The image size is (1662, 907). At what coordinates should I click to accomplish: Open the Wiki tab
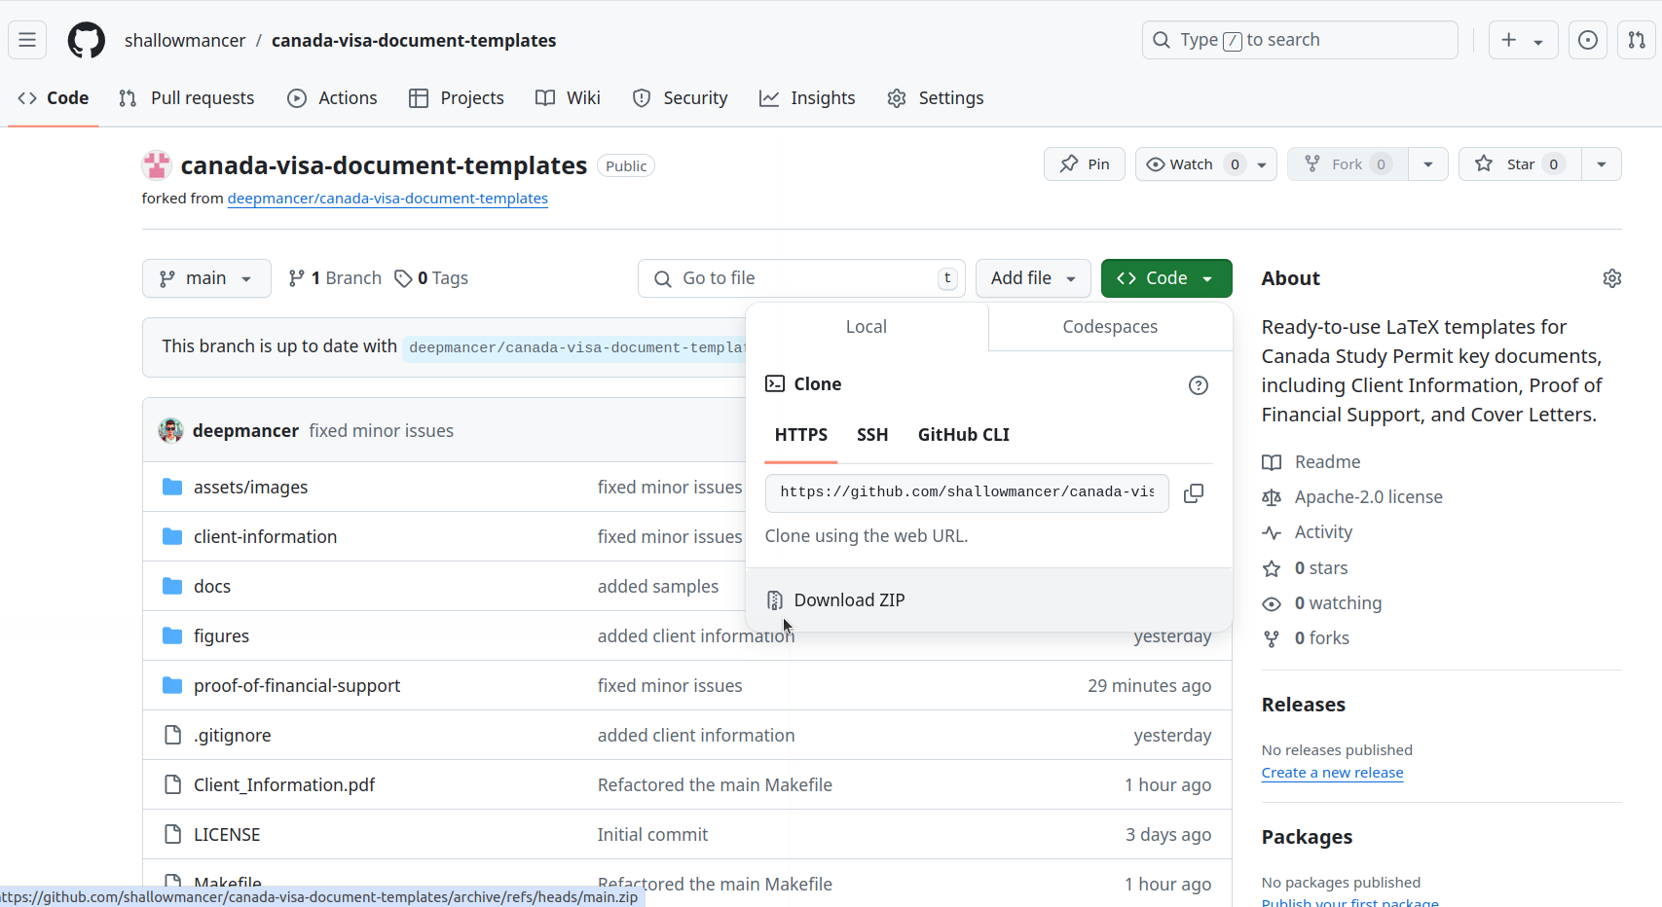tap(569, 98)
